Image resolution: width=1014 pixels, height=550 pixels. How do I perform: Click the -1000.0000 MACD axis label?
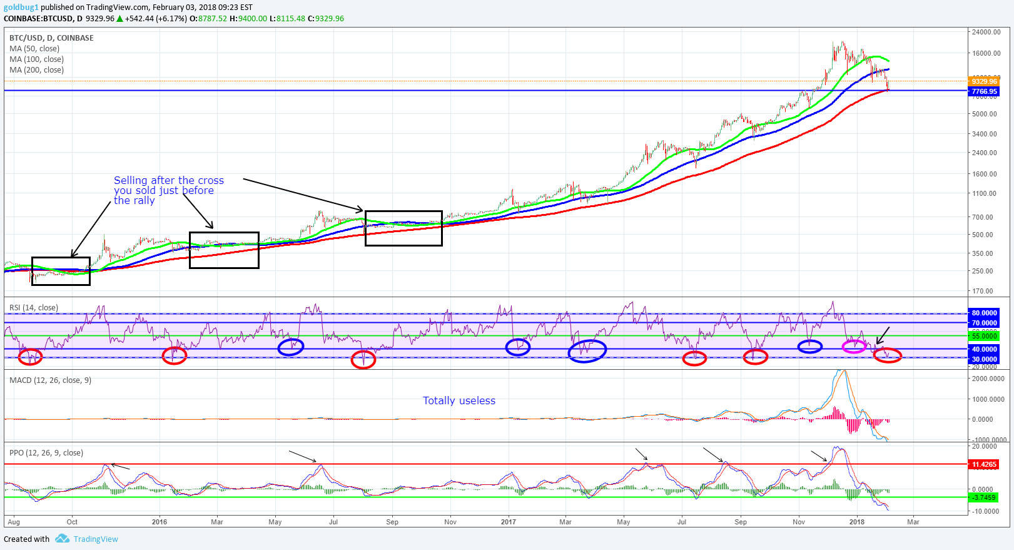point(988,440)
